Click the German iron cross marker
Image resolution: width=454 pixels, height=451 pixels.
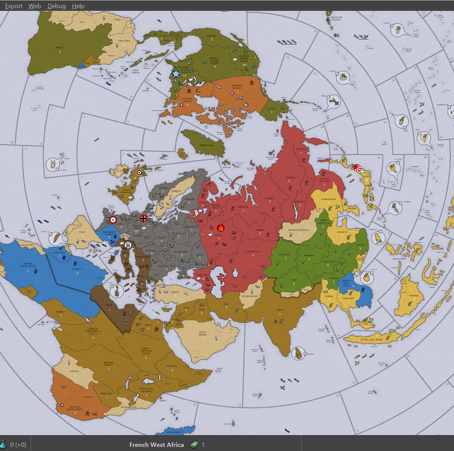point(143,218)
